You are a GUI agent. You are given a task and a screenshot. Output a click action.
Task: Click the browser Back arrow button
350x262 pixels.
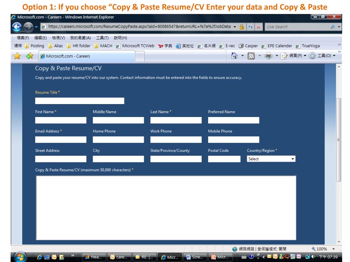coord(17,27)
